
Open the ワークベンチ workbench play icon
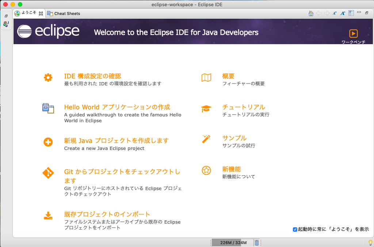353,34
